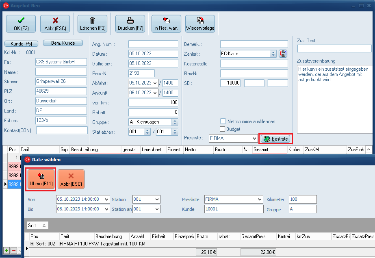Open the Gruppe 'A - Kleinwagen' dropdown
The height and width of the screenshot is (258, 375).
pos(175,122)
